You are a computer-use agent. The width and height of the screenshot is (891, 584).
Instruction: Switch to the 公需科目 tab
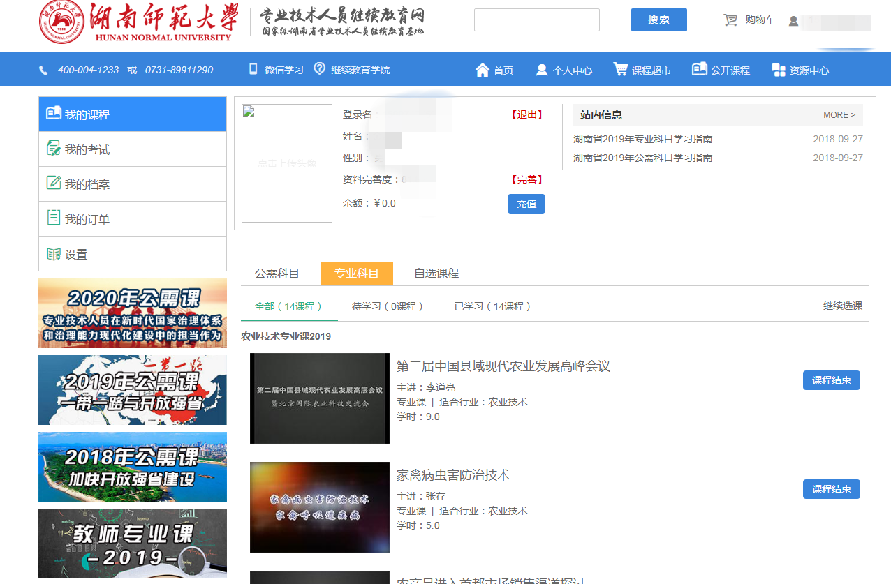[x=277, y=274]
